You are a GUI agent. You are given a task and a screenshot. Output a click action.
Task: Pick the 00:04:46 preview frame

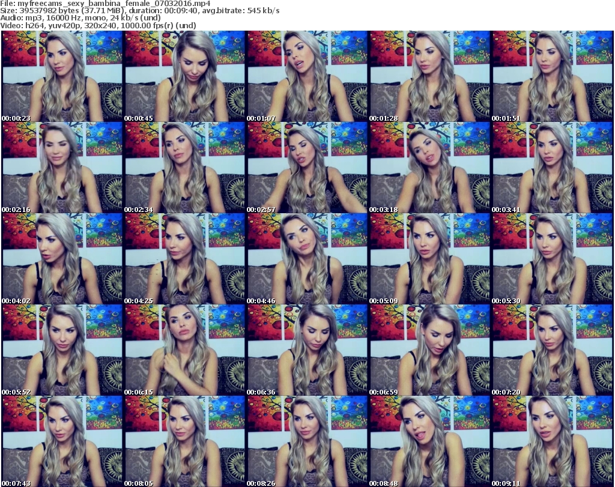click(307, 259)
